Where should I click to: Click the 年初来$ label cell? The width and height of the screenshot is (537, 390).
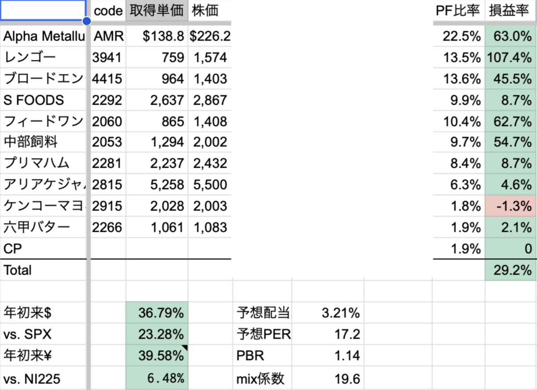(x=44, y=313)
